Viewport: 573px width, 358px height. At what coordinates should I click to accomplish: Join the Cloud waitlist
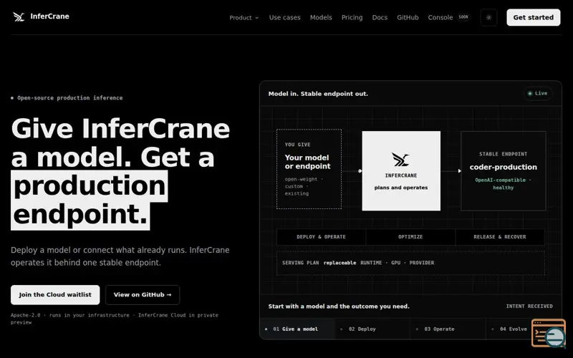(55, 295)
